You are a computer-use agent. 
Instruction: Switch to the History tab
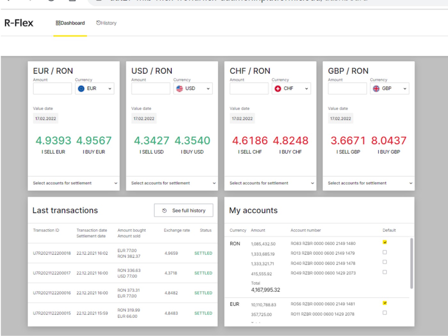pyautogui.click(x=106, y=23)
